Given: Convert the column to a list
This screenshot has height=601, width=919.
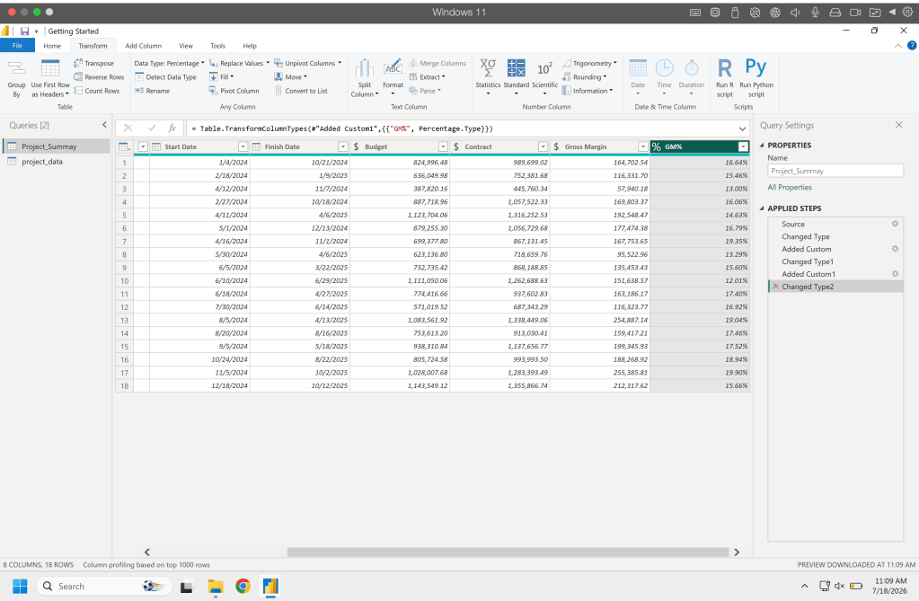Looking at the screenshot, I should pos(301,91).
